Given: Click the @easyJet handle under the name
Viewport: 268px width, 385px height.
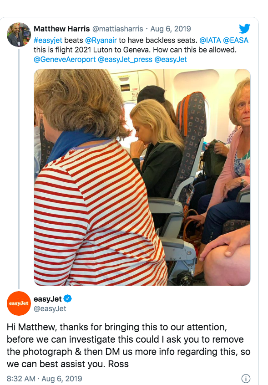Looking at the screenshot, I should point(50,308).
